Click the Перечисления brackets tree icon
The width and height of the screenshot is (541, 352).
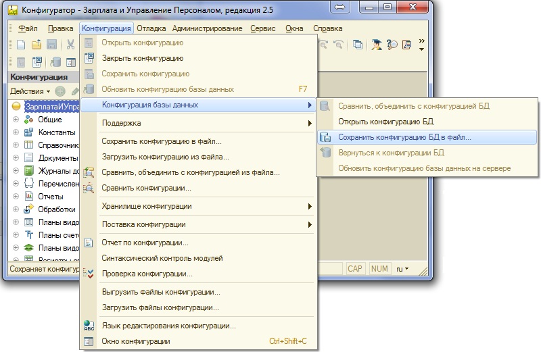28,183
